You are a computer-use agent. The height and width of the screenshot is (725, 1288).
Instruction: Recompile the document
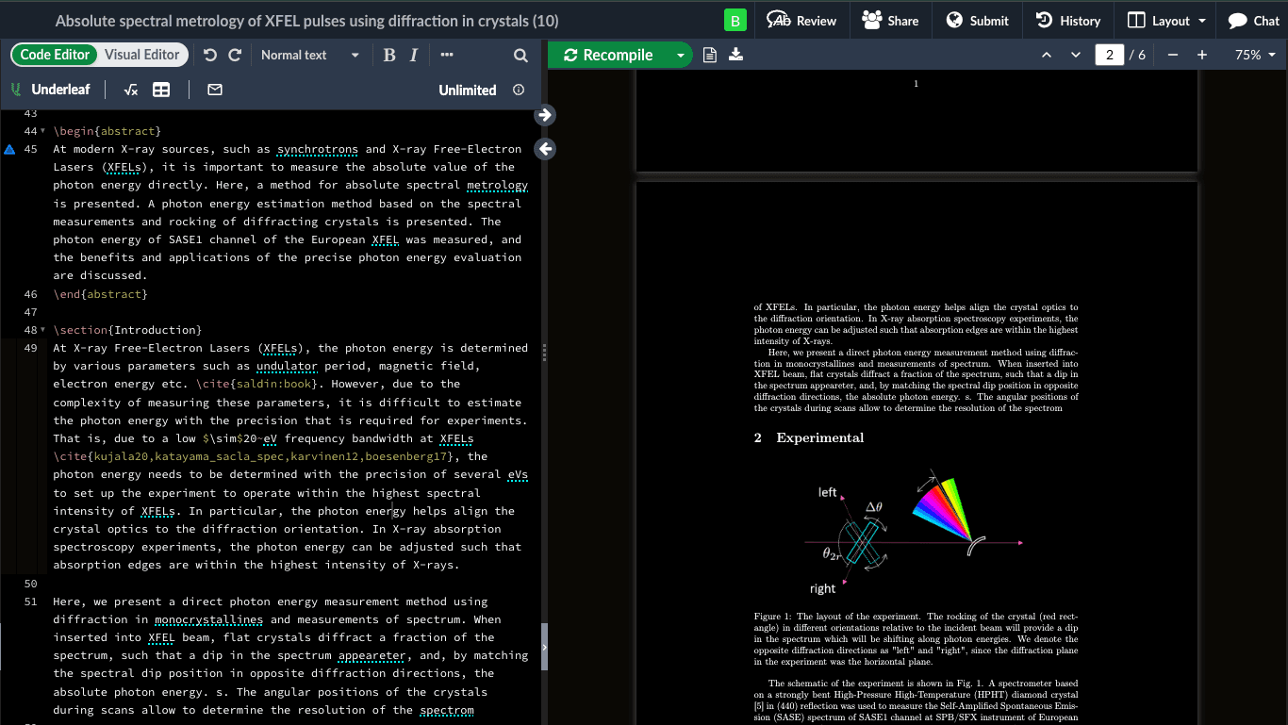click(610, 55)
